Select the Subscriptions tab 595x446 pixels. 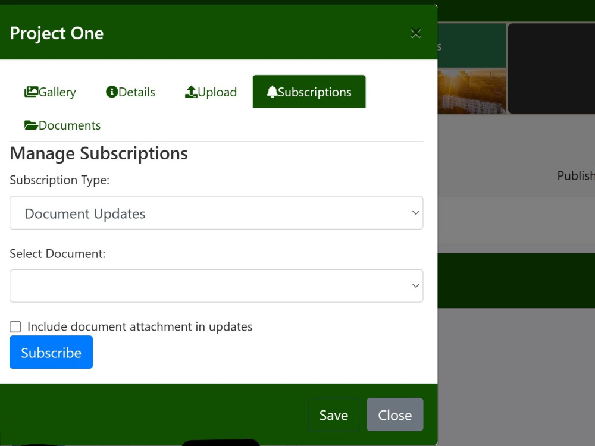pyautogui.click(x=309, y=91)
